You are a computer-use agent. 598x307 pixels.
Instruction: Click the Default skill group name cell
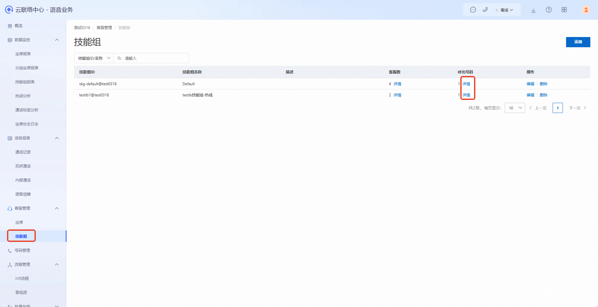point(188,84)
